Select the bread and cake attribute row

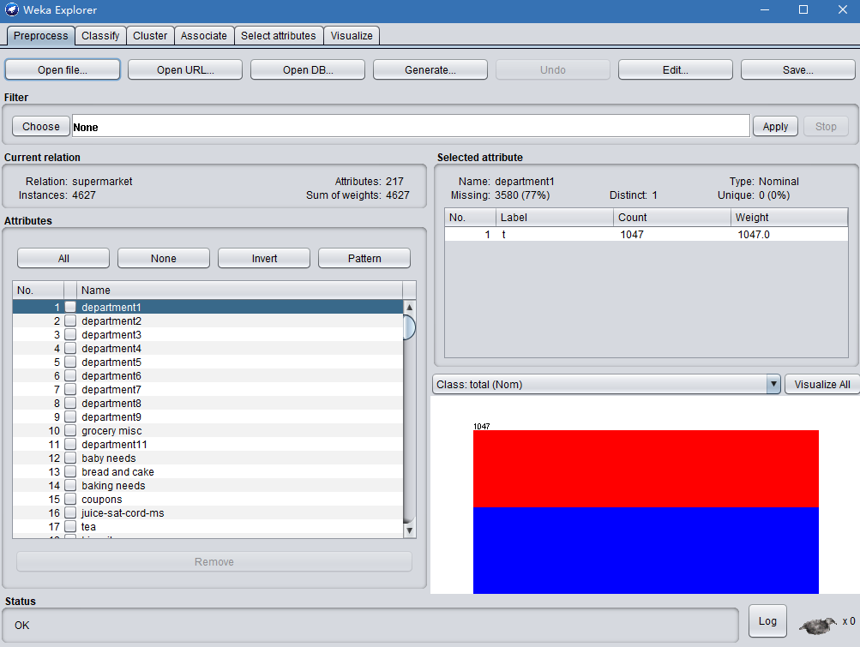pyautogui.click(x=117, y=472)
